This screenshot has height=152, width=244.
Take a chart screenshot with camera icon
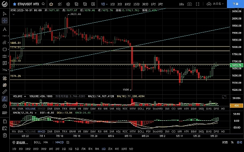190,4
